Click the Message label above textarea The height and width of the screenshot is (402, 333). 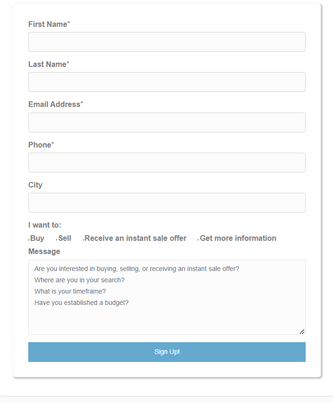[44, 251]
